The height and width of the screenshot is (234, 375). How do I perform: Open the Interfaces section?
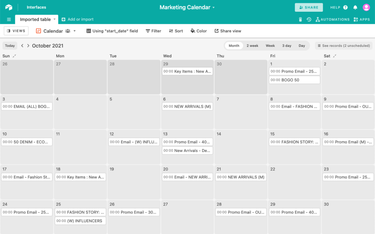36,7
